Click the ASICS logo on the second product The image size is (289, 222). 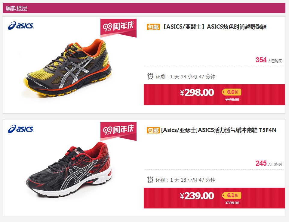(x=21, y=129)
